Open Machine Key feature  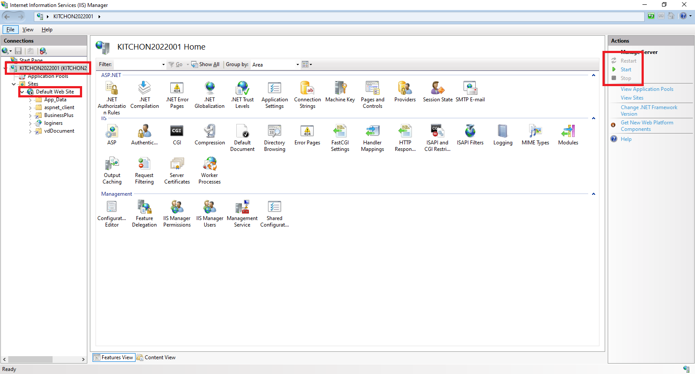coord(340,92)
